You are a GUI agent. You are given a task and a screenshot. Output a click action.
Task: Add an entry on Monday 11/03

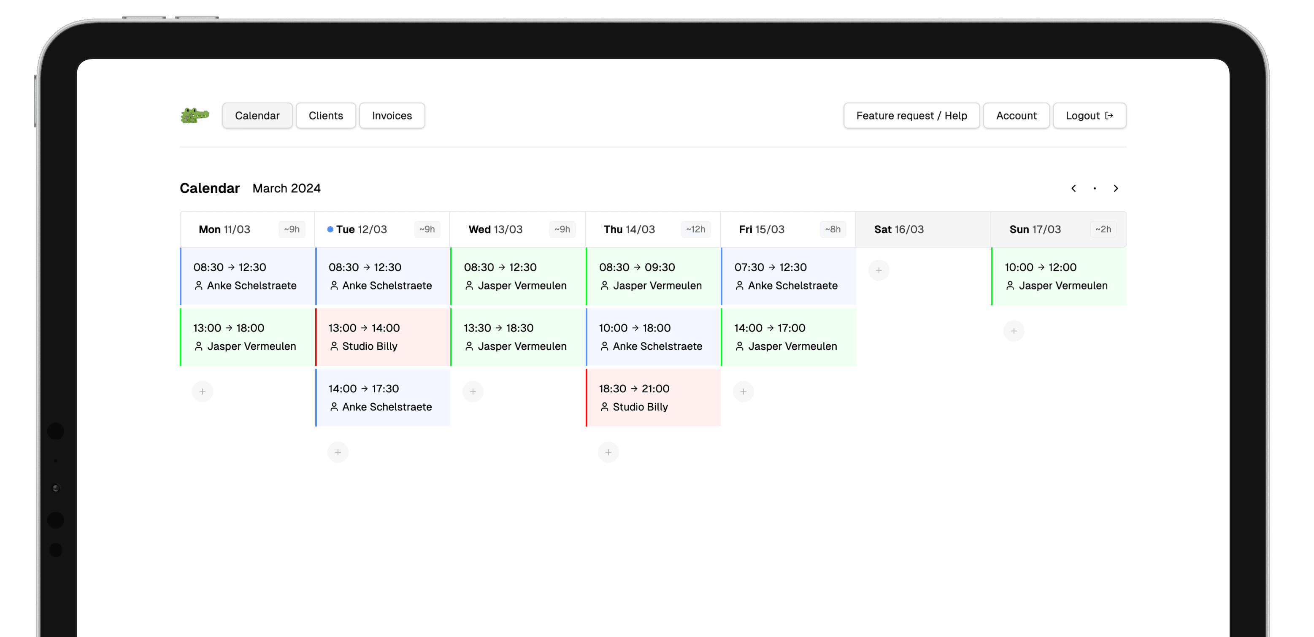[203, 391]
